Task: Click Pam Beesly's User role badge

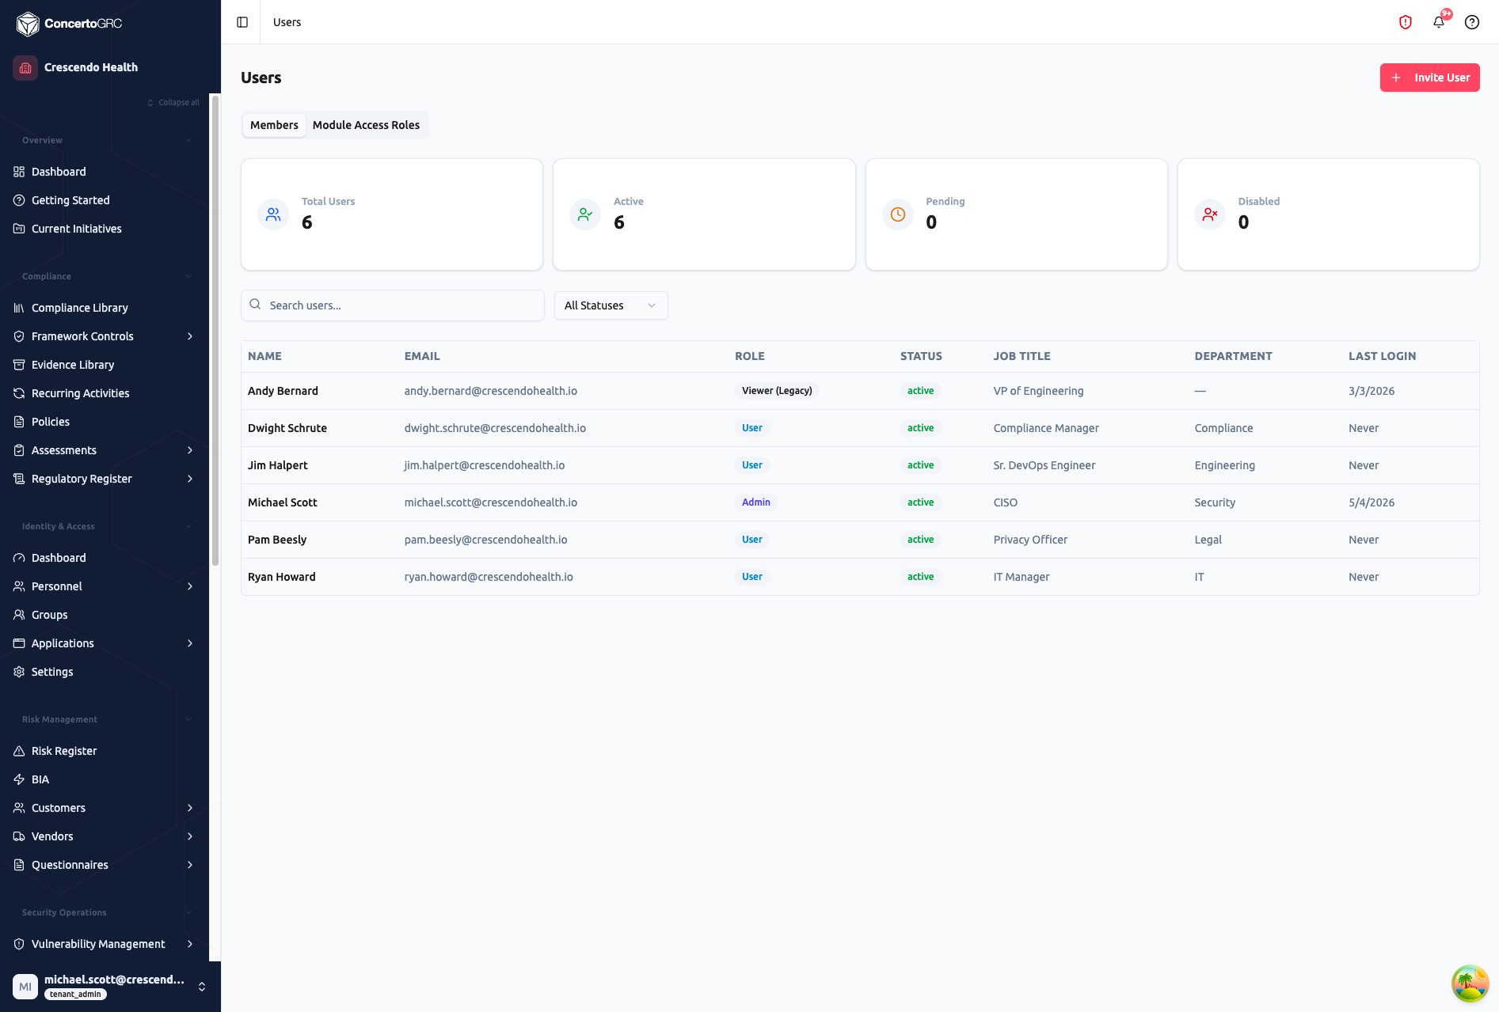Action: click(751, 540)
